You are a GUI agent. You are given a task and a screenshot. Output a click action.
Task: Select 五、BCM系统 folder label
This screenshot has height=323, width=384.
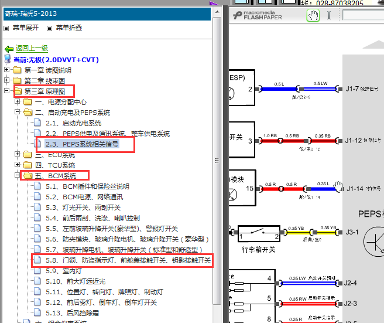click(56, 176)
